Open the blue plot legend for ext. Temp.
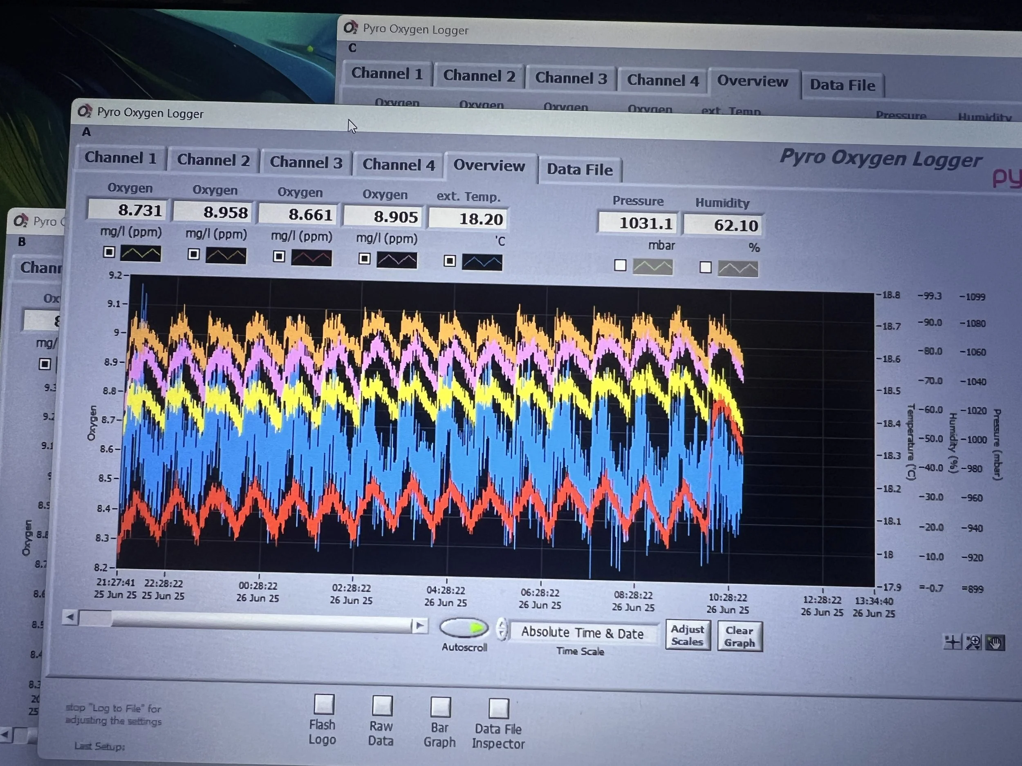The height and width of the screenshot is (766, 1022). [x=482, y=262]
